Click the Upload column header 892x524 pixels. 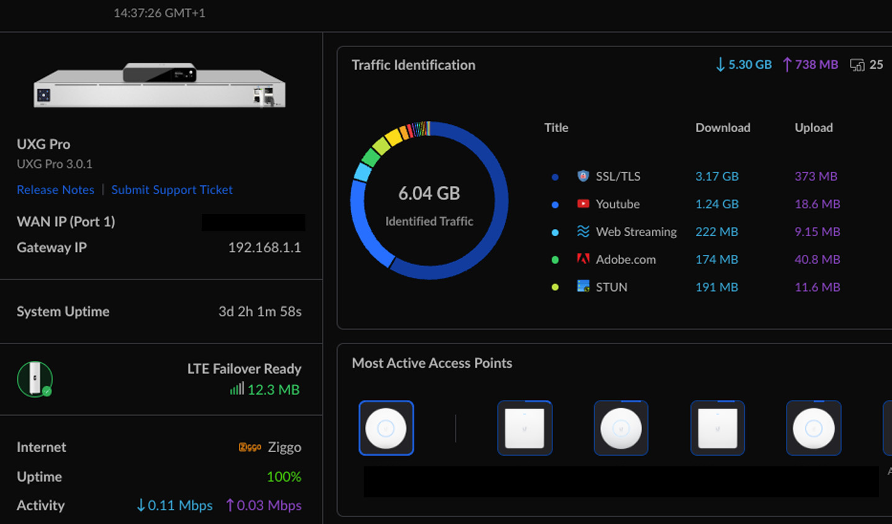pos(814,128)
